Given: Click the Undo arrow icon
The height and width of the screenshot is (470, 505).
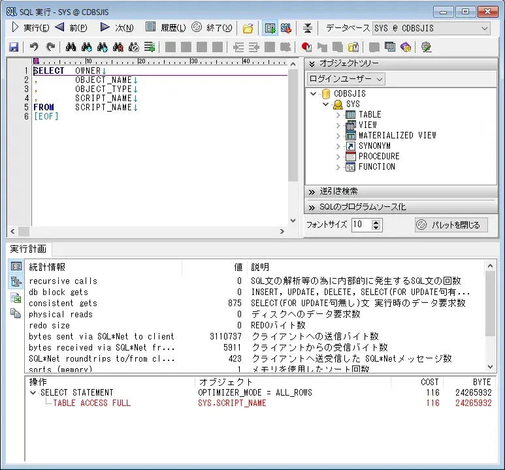Looking at the screenshot, I should coord(35,47).
